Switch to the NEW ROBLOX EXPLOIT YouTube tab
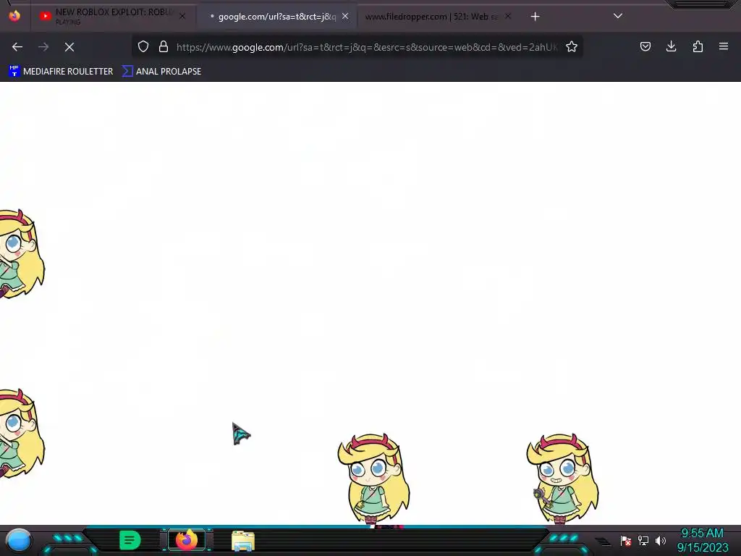 point(114,16)
